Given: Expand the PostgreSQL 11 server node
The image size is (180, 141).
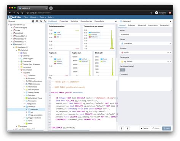Looking at the screenshot, I should (x=11, y=42).
